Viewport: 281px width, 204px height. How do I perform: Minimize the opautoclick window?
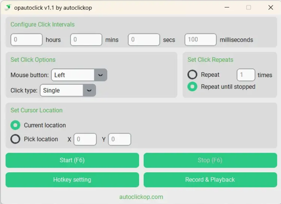click(x=227, y=8)
